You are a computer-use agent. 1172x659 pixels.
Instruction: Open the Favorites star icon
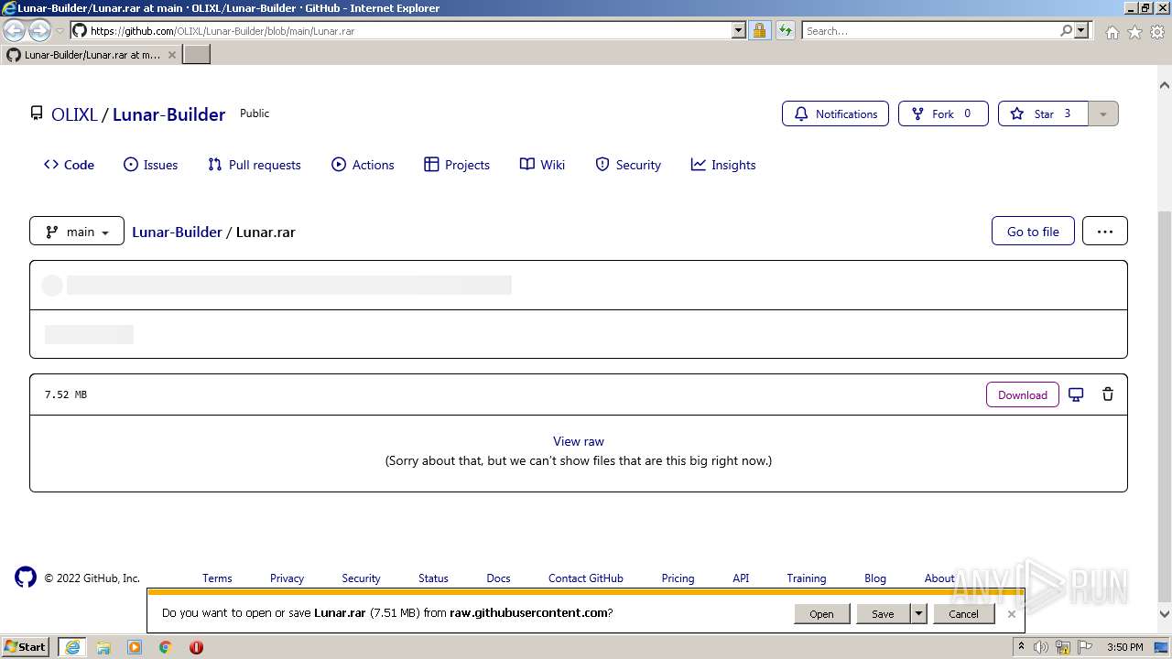tap(1134, 32)
